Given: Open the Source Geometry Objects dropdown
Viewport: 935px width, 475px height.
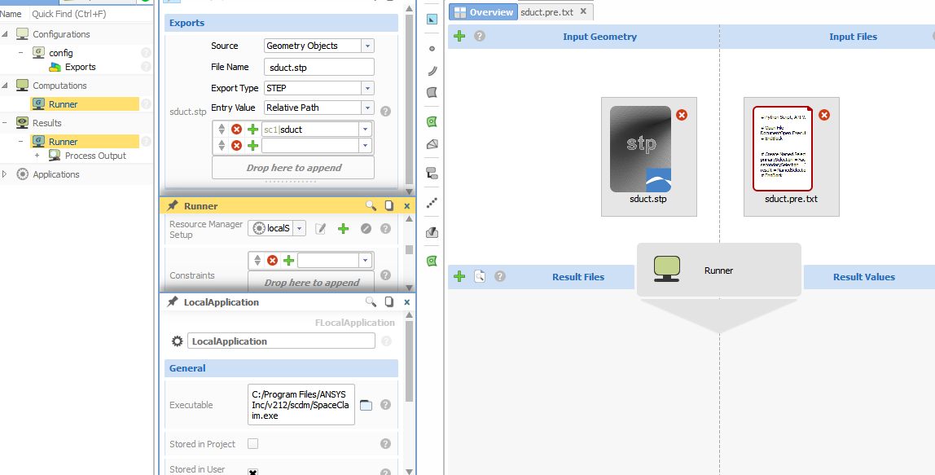Looking at the screenshot, I should [x=367, y=46].
